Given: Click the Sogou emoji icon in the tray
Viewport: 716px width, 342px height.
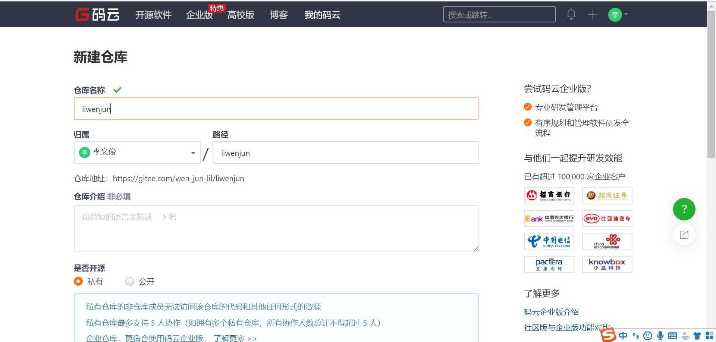Looking at the screenshot, I should 647,336.
